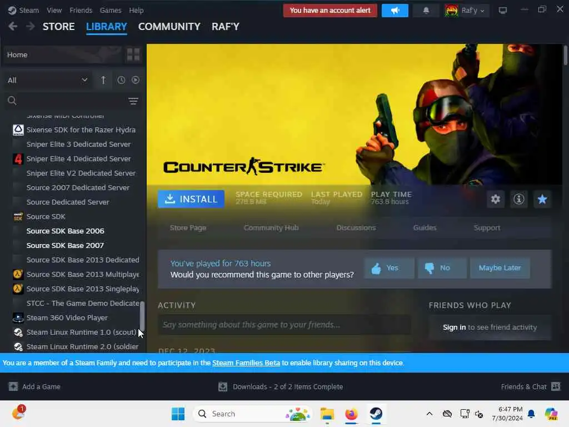
Task: Open the Steam Families Beta link
Action: (x=246, y=363)
